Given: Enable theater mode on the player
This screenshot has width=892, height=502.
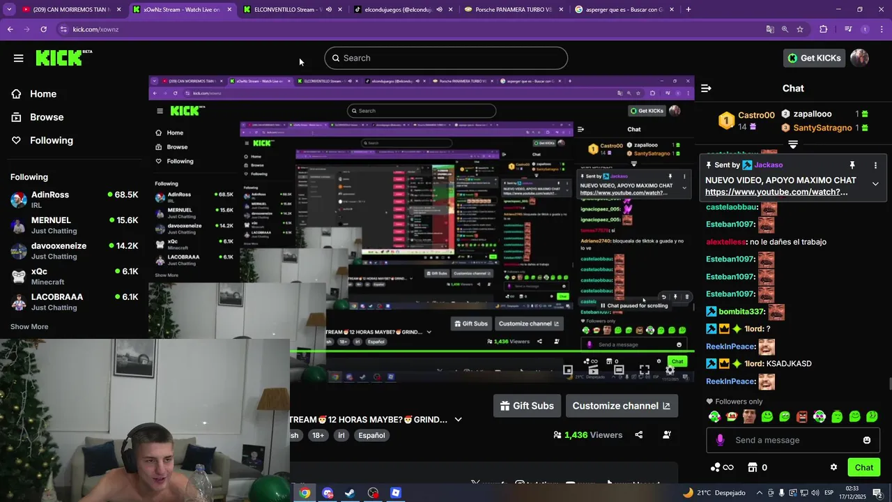Looking at the screenshot, I should point(619,370).
